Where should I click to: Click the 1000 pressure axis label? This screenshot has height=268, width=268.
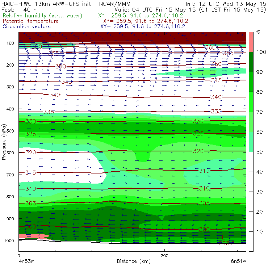[x=9, y=240]
